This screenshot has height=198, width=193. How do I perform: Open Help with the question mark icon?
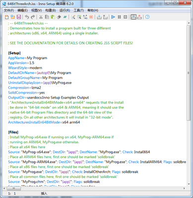[147, 17]
